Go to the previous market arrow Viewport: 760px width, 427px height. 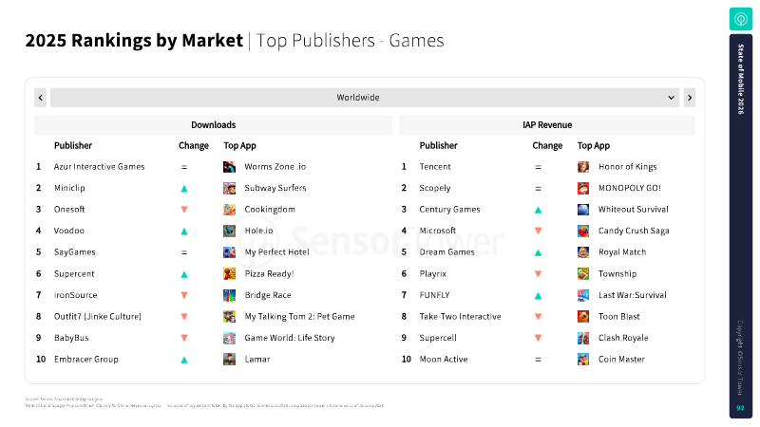[x=41, y=98]
